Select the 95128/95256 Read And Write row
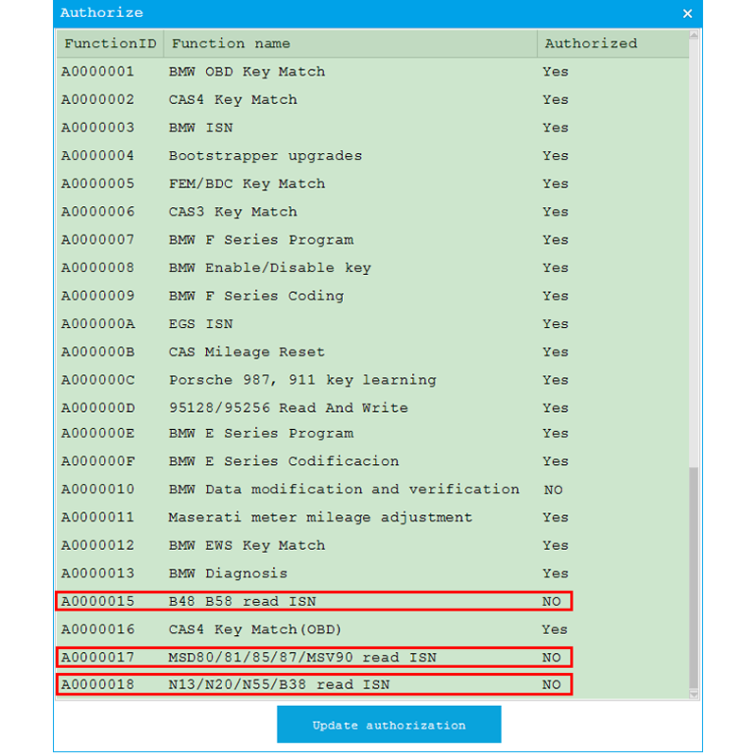The height and width of the screenshot is (756, 756). 372,408
